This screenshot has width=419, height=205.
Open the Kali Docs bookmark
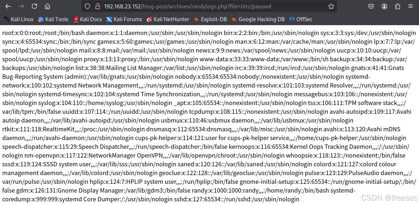point(87,19)
